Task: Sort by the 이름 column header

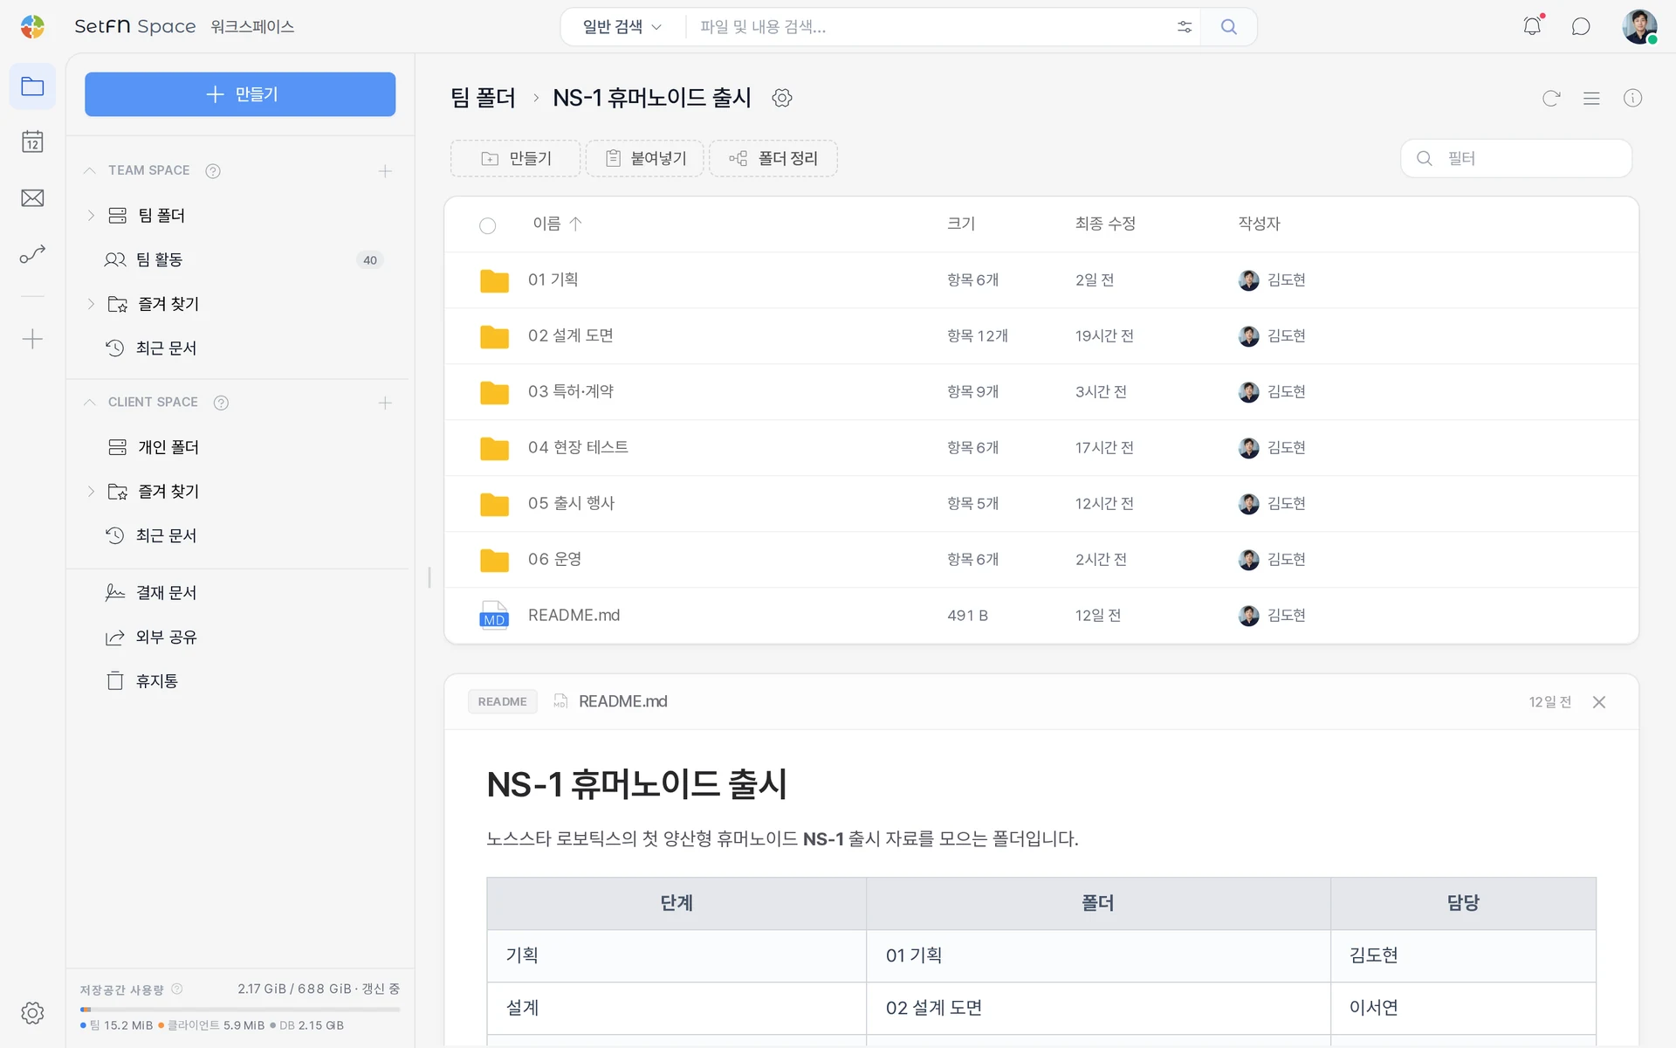Action: tap(557, 224)
